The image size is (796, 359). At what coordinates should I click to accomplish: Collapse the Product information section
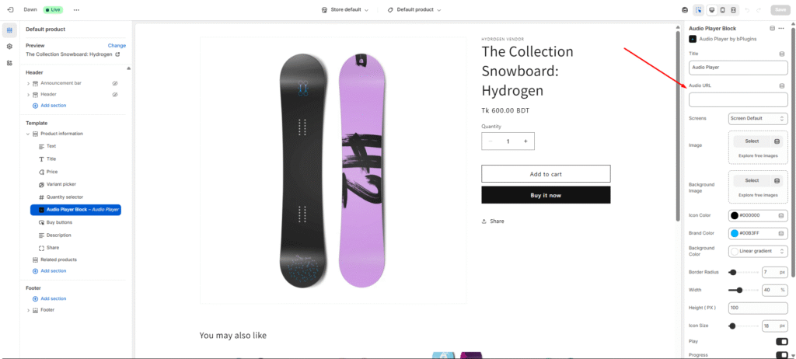point(29,134)
